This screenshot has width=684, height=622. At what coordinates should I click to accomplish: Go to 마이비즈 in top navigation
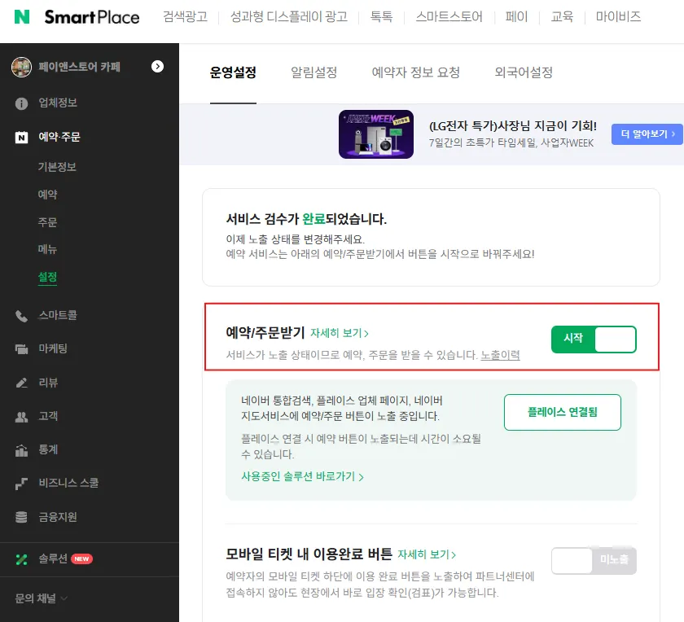[x=619, y=16]
